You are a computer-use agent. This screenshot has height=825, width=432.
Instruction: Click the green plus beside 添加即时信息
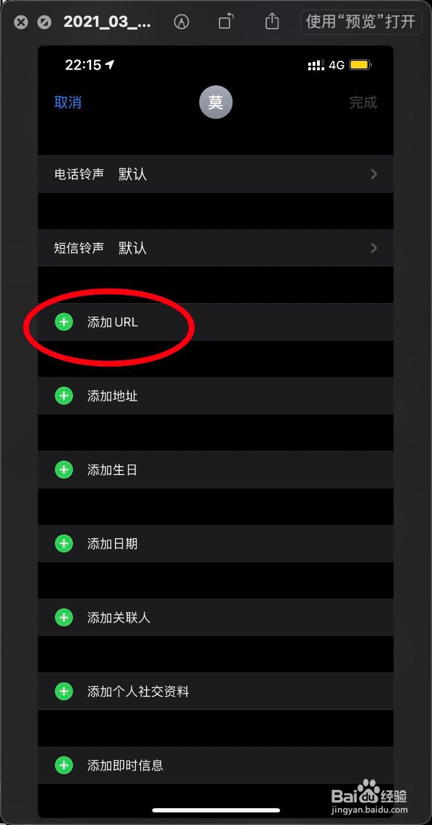(x=64, y=765)
